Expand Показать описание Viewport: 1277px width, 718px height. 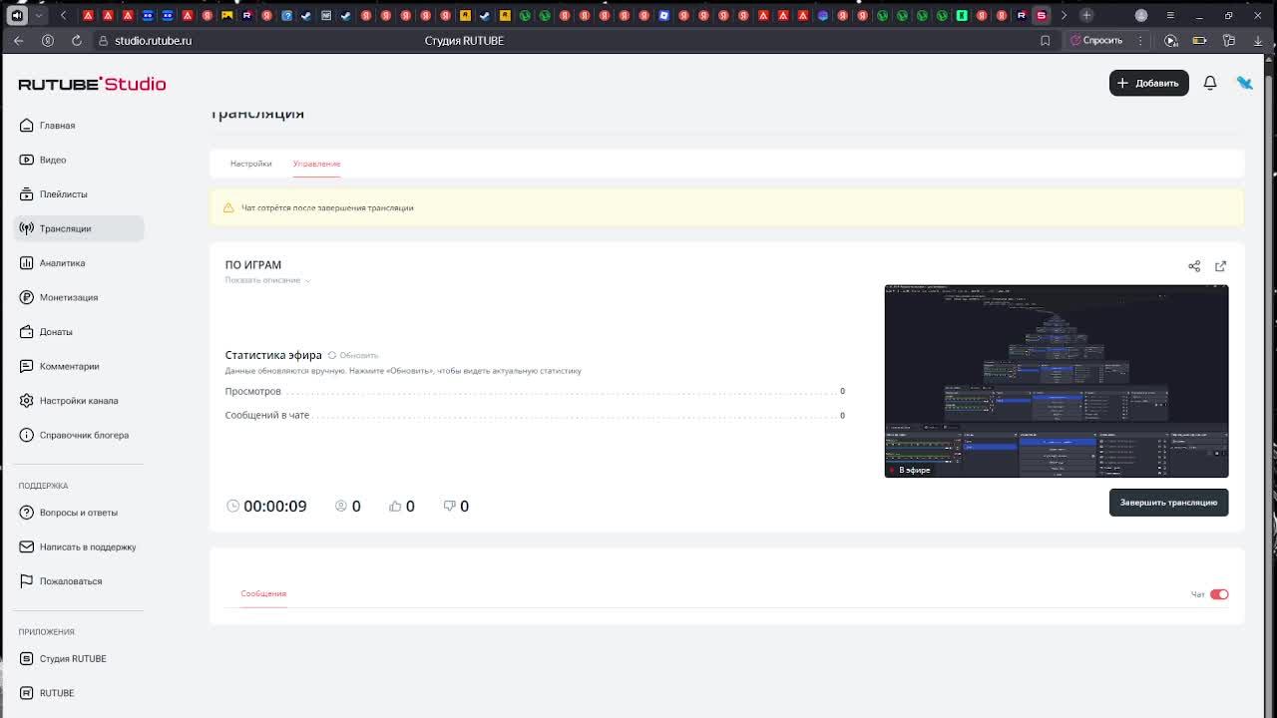pyautogui.click(x=267, y=280)
